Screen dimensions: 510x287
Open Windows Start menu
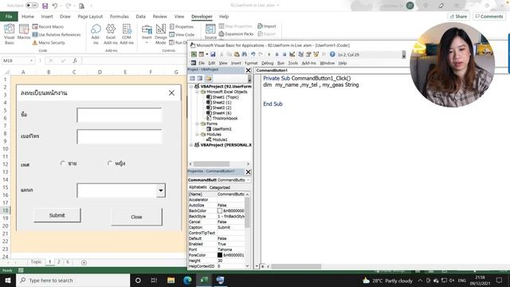[8, 280]
